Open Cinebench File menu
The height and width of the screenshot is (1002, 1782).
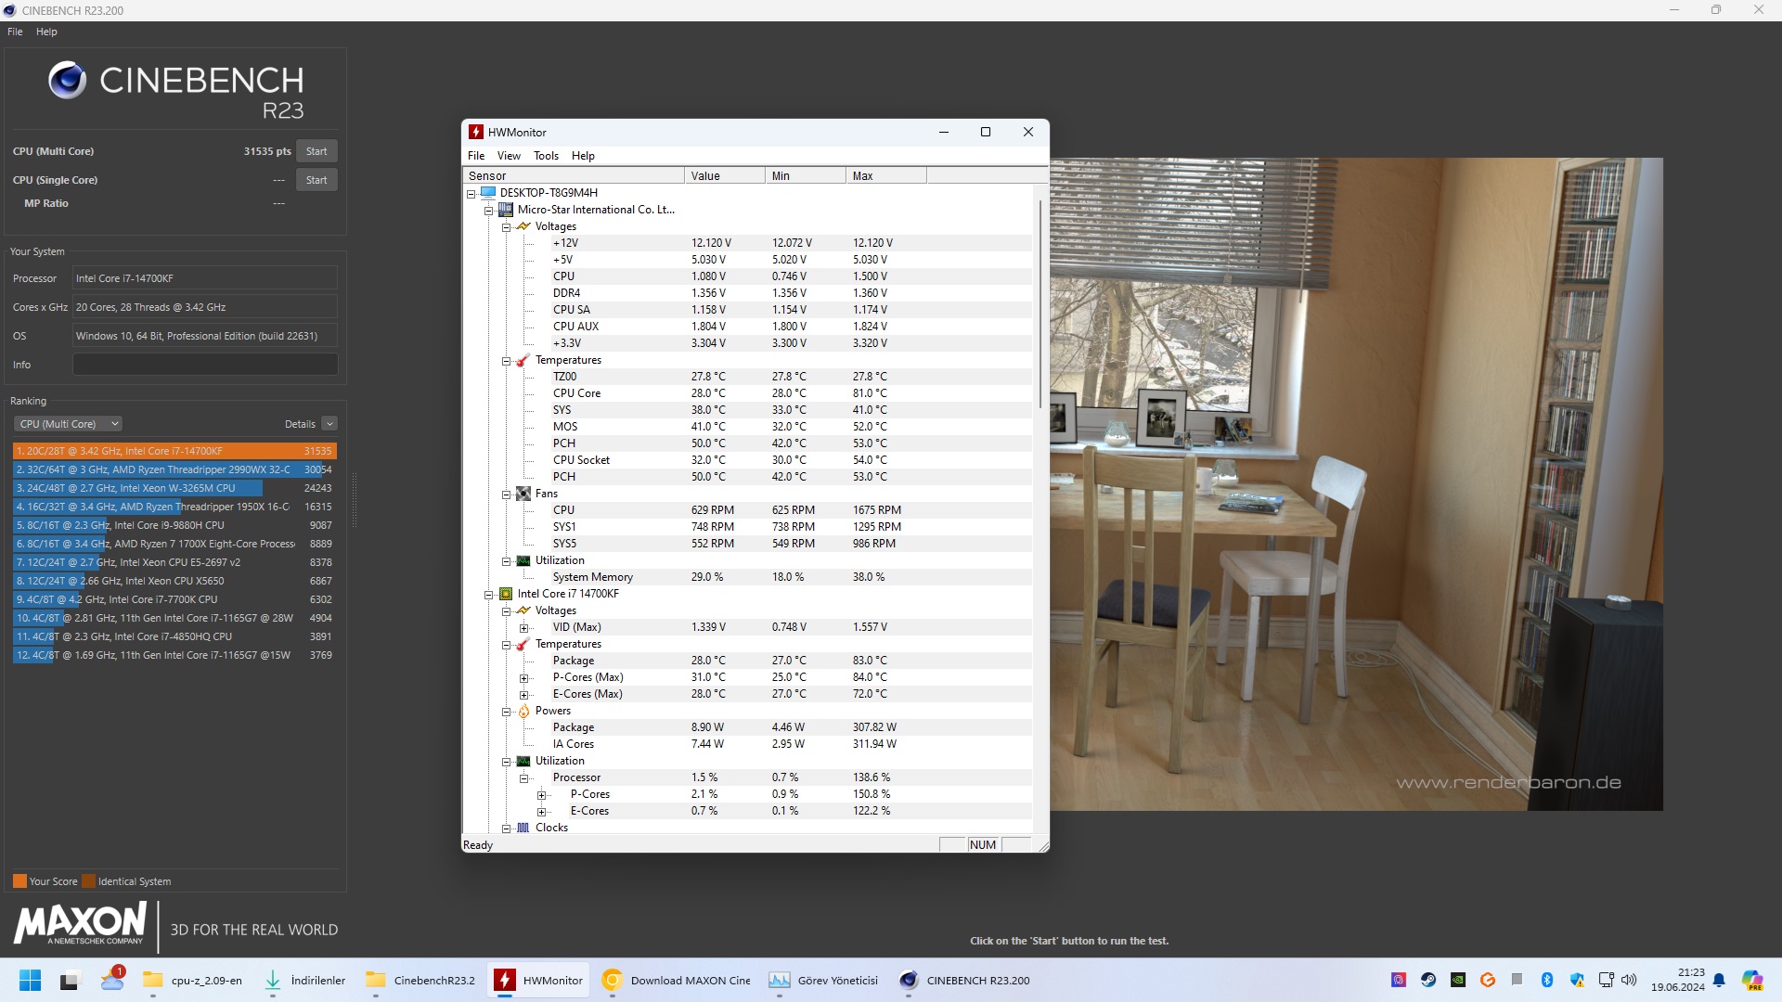(x=15, y=32)
